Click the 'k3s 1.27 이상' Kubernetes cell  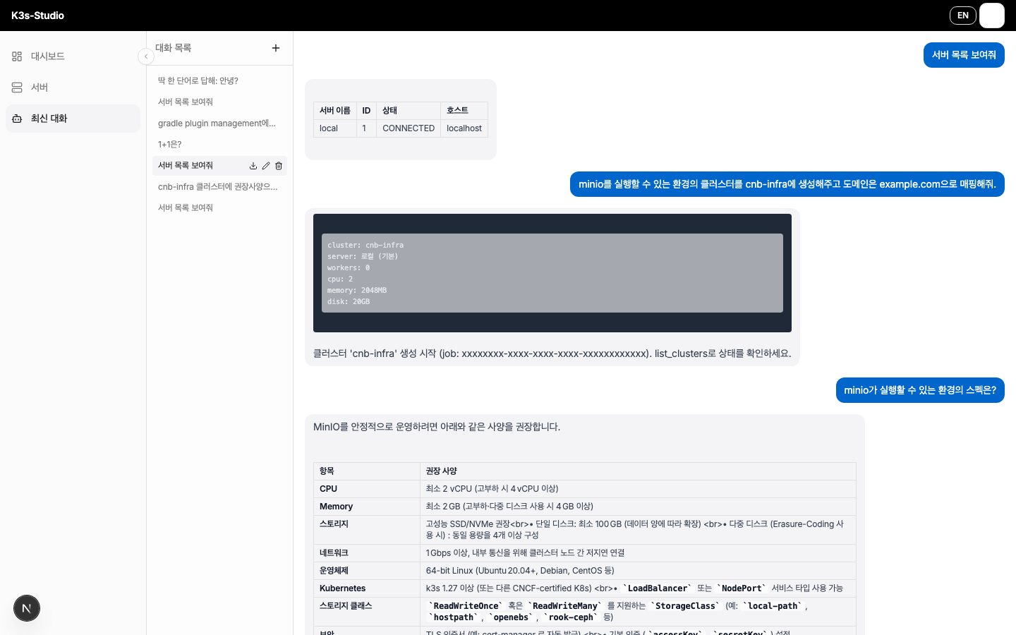tap(638, 588)
